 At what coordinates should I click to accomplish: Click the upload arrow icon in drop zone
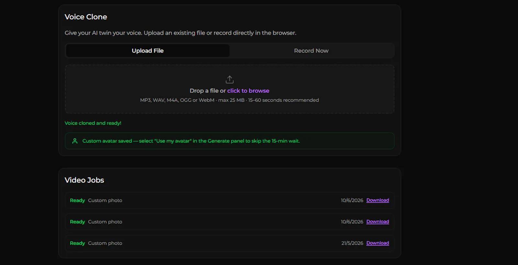[x=230, y=79]
